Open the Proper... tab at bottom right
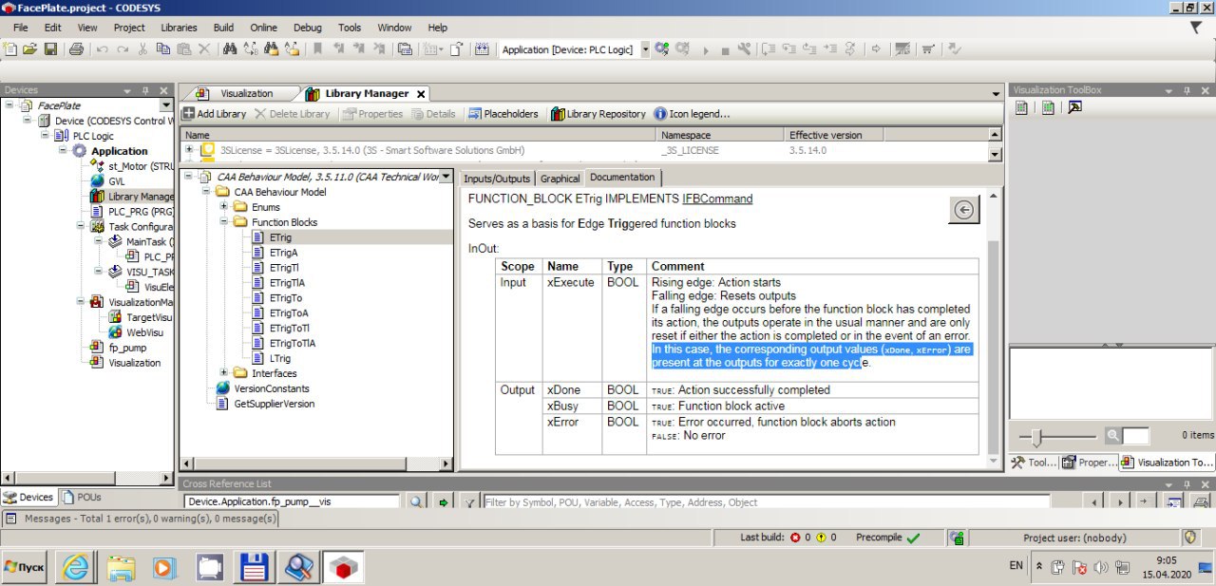This screenshot has height=586, width=1216. [1089, 463]
